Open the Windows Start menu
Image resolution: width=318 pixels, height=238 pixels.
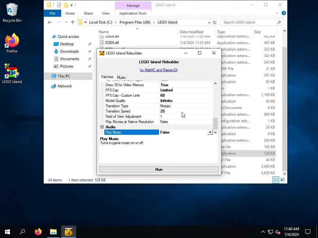coord(7,232)
